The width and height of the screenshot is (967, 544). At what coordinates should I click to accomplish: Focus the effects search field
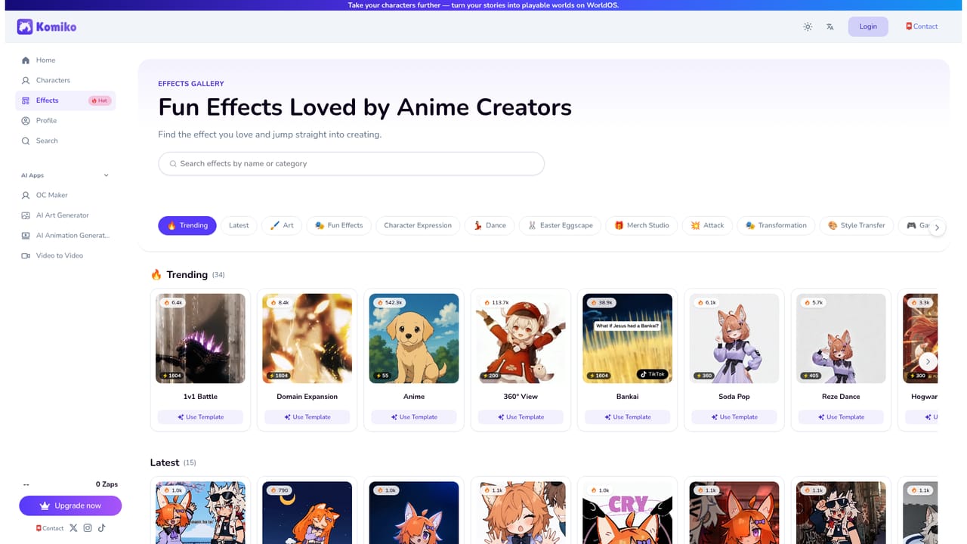[351, 163]
